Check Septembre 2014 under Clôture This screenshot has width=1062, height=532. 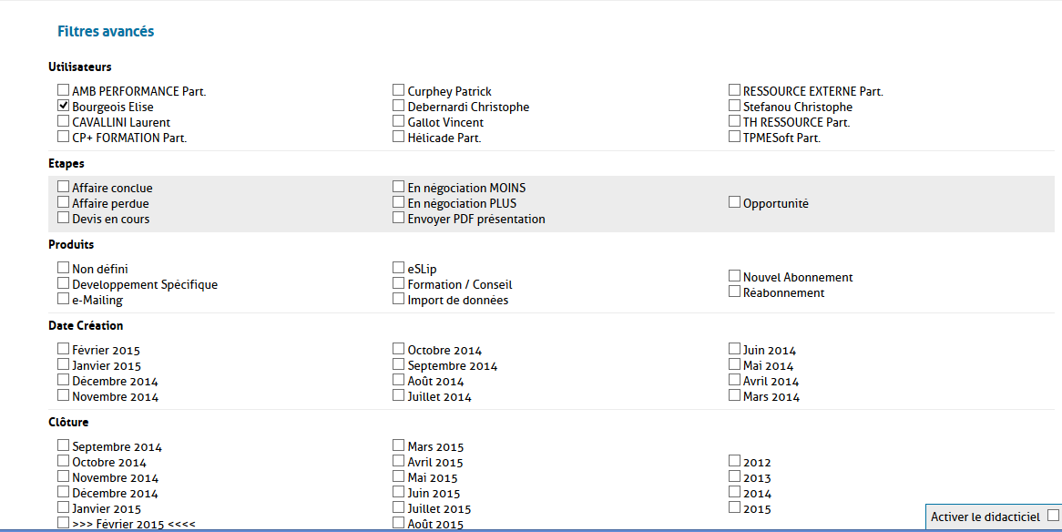64,445
